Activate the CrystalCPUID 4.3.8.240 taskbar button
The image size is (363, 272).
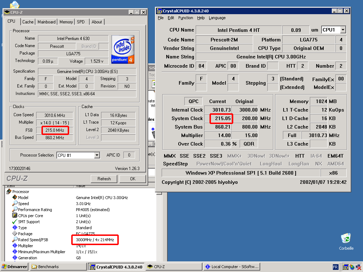tap(116, 267)
